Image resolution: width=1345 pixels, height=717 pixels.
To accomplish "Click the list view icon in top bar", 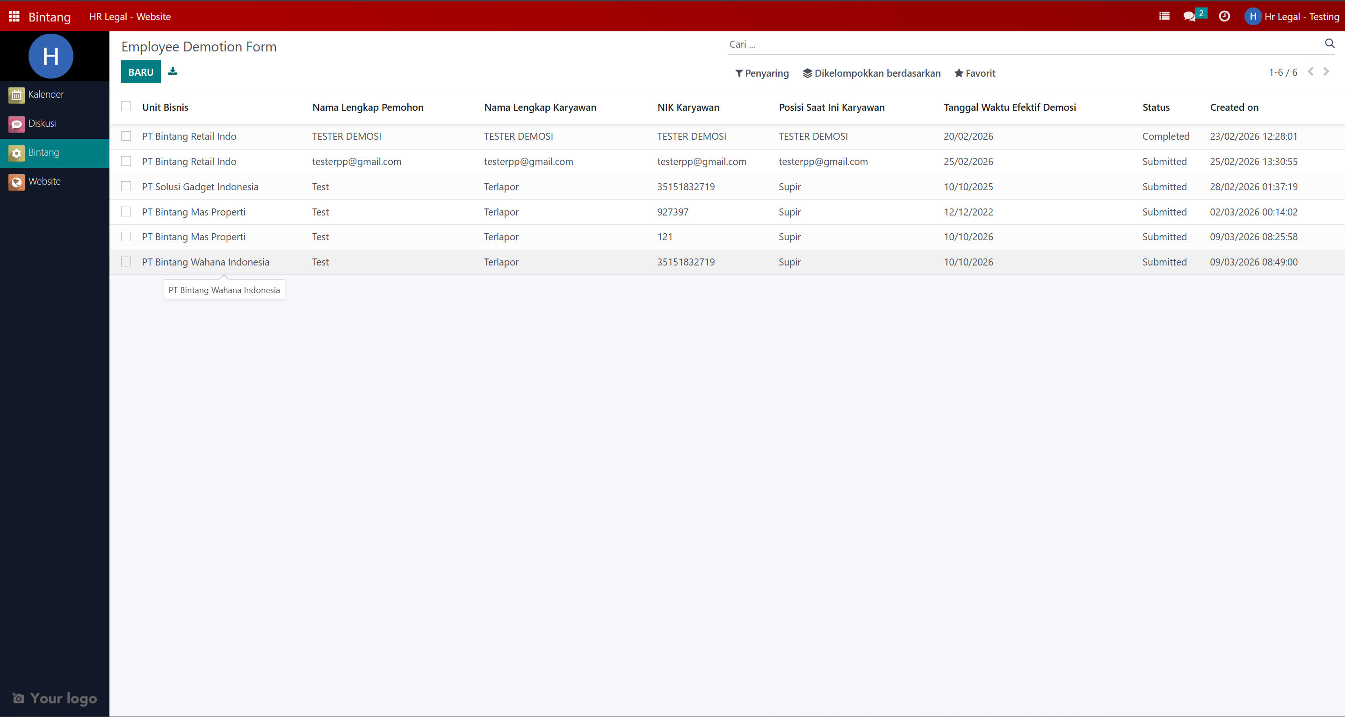I will click(x=1164, y=16).
